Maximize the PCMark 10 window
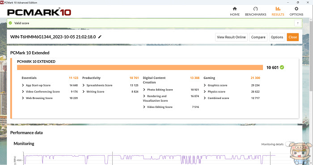 coord(298,2)
